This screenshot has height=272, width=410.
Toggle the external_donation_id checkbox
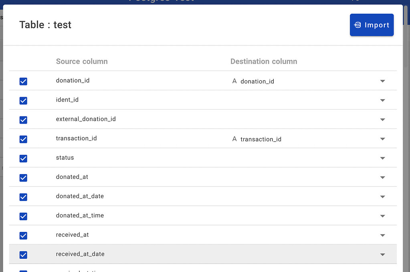coord(23,120)
